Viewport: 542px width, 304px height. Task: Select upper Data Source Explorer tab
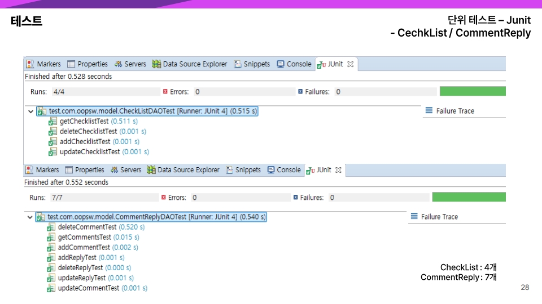tap(190, 64)
